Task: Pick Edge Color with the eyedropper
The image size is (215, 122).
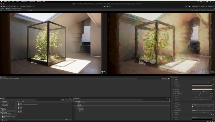Action: (213, 85)
